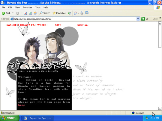Expand the address bar dropdown
Screen dimensions: 162x121
pos(138,19)
